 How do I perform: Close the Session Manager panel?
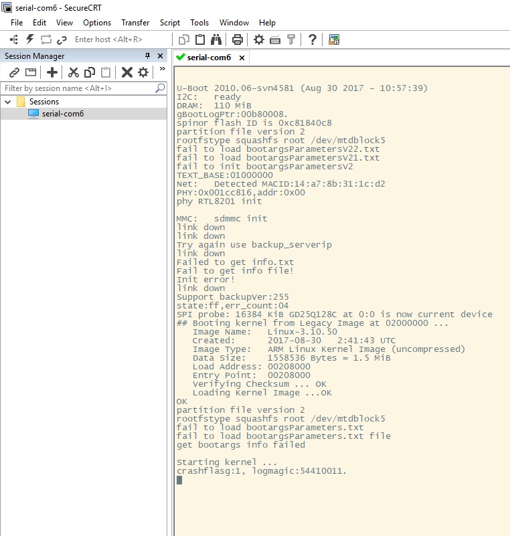[x=161, y=56]
